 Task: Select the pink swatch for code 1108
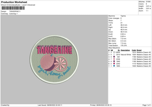(114, 59)
